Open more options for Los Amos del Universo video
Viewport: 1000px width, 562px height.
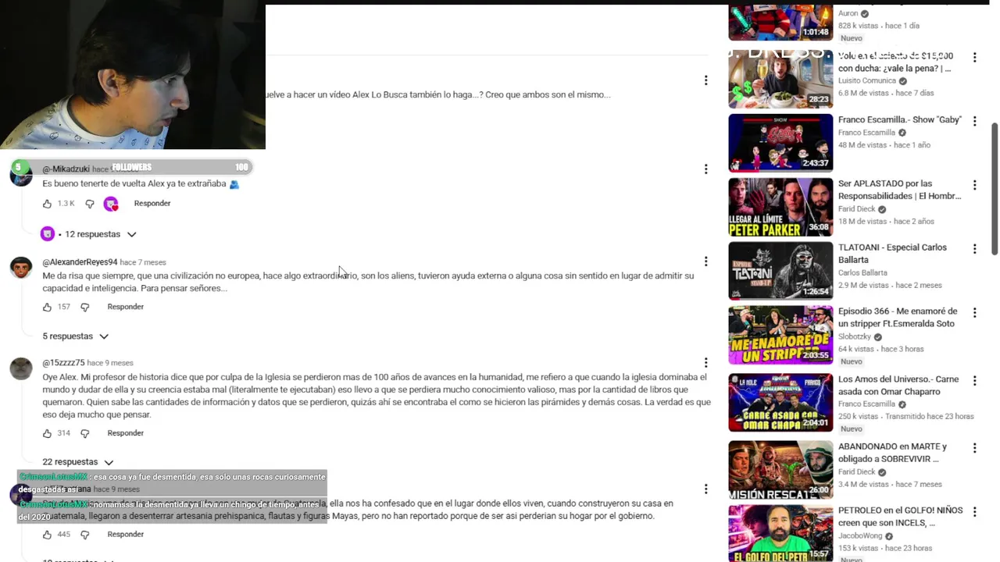[974, 381]
